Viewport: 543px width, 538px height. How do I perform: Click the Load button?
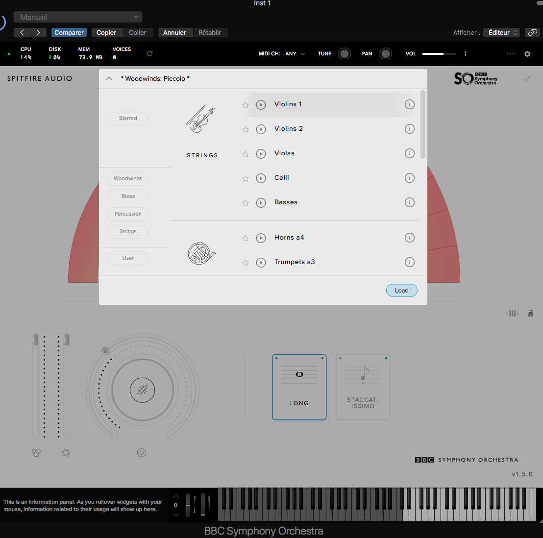(x=402, y=291)
